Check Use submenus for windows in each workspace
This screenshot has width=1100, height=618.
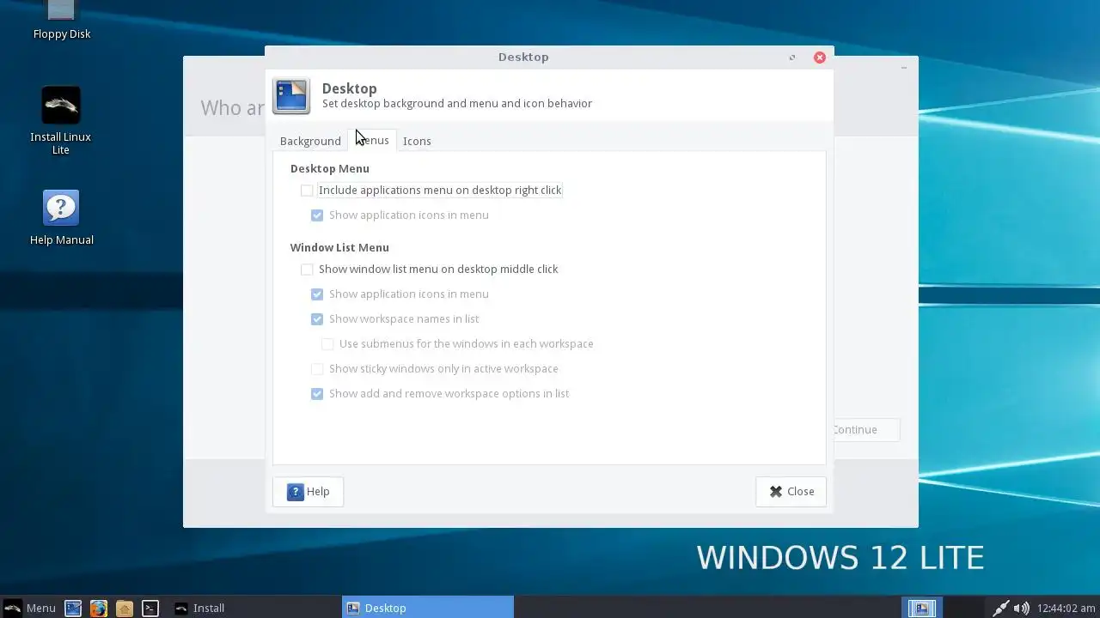(327, 344)
